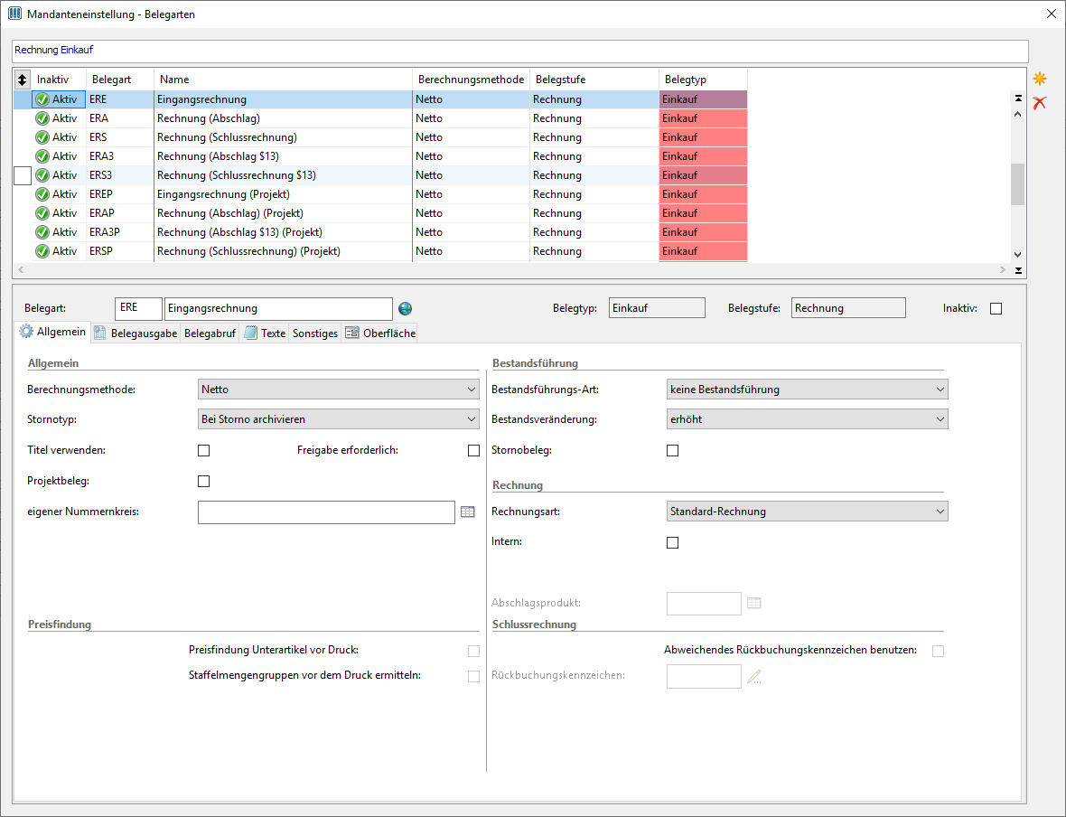Click the globe translation icon beside Eingangsrechnung

click(x=406, y=309)
